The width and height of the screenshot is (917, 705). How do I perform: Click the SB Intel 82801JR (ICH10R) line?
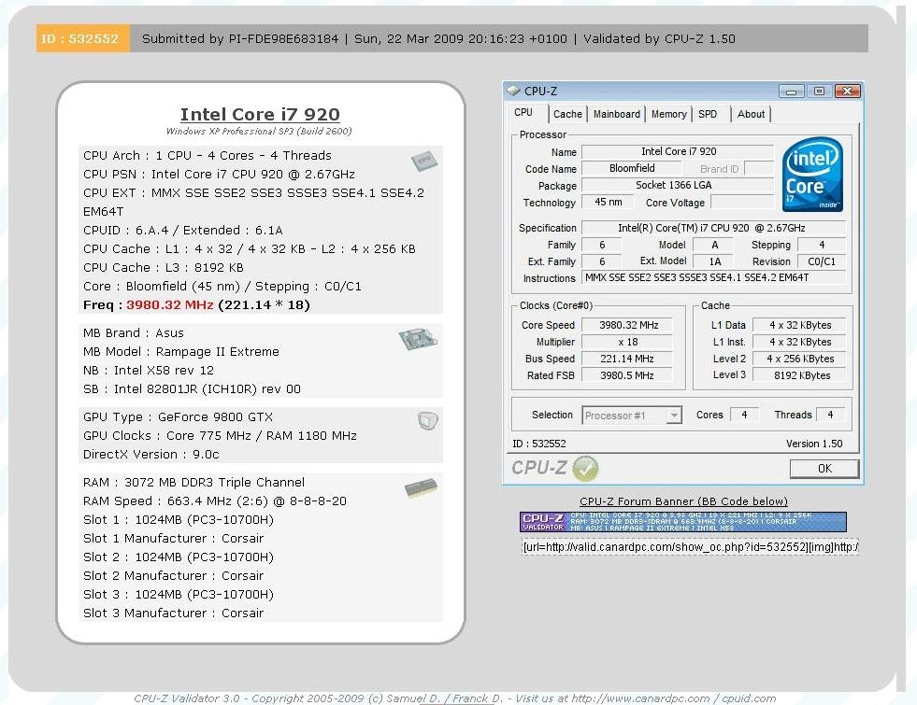(x=192, y=389)
